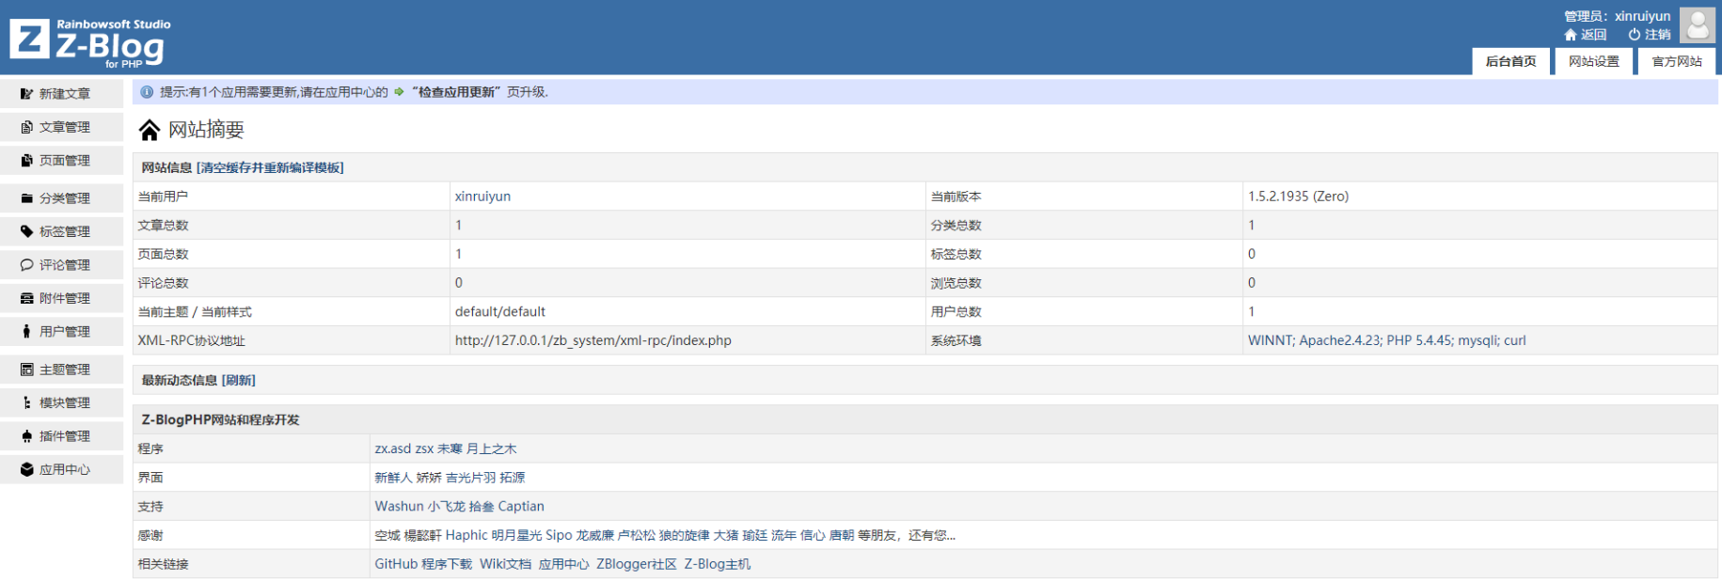
Task: Open developer link zsx
Action: click(x=424, y=449)
